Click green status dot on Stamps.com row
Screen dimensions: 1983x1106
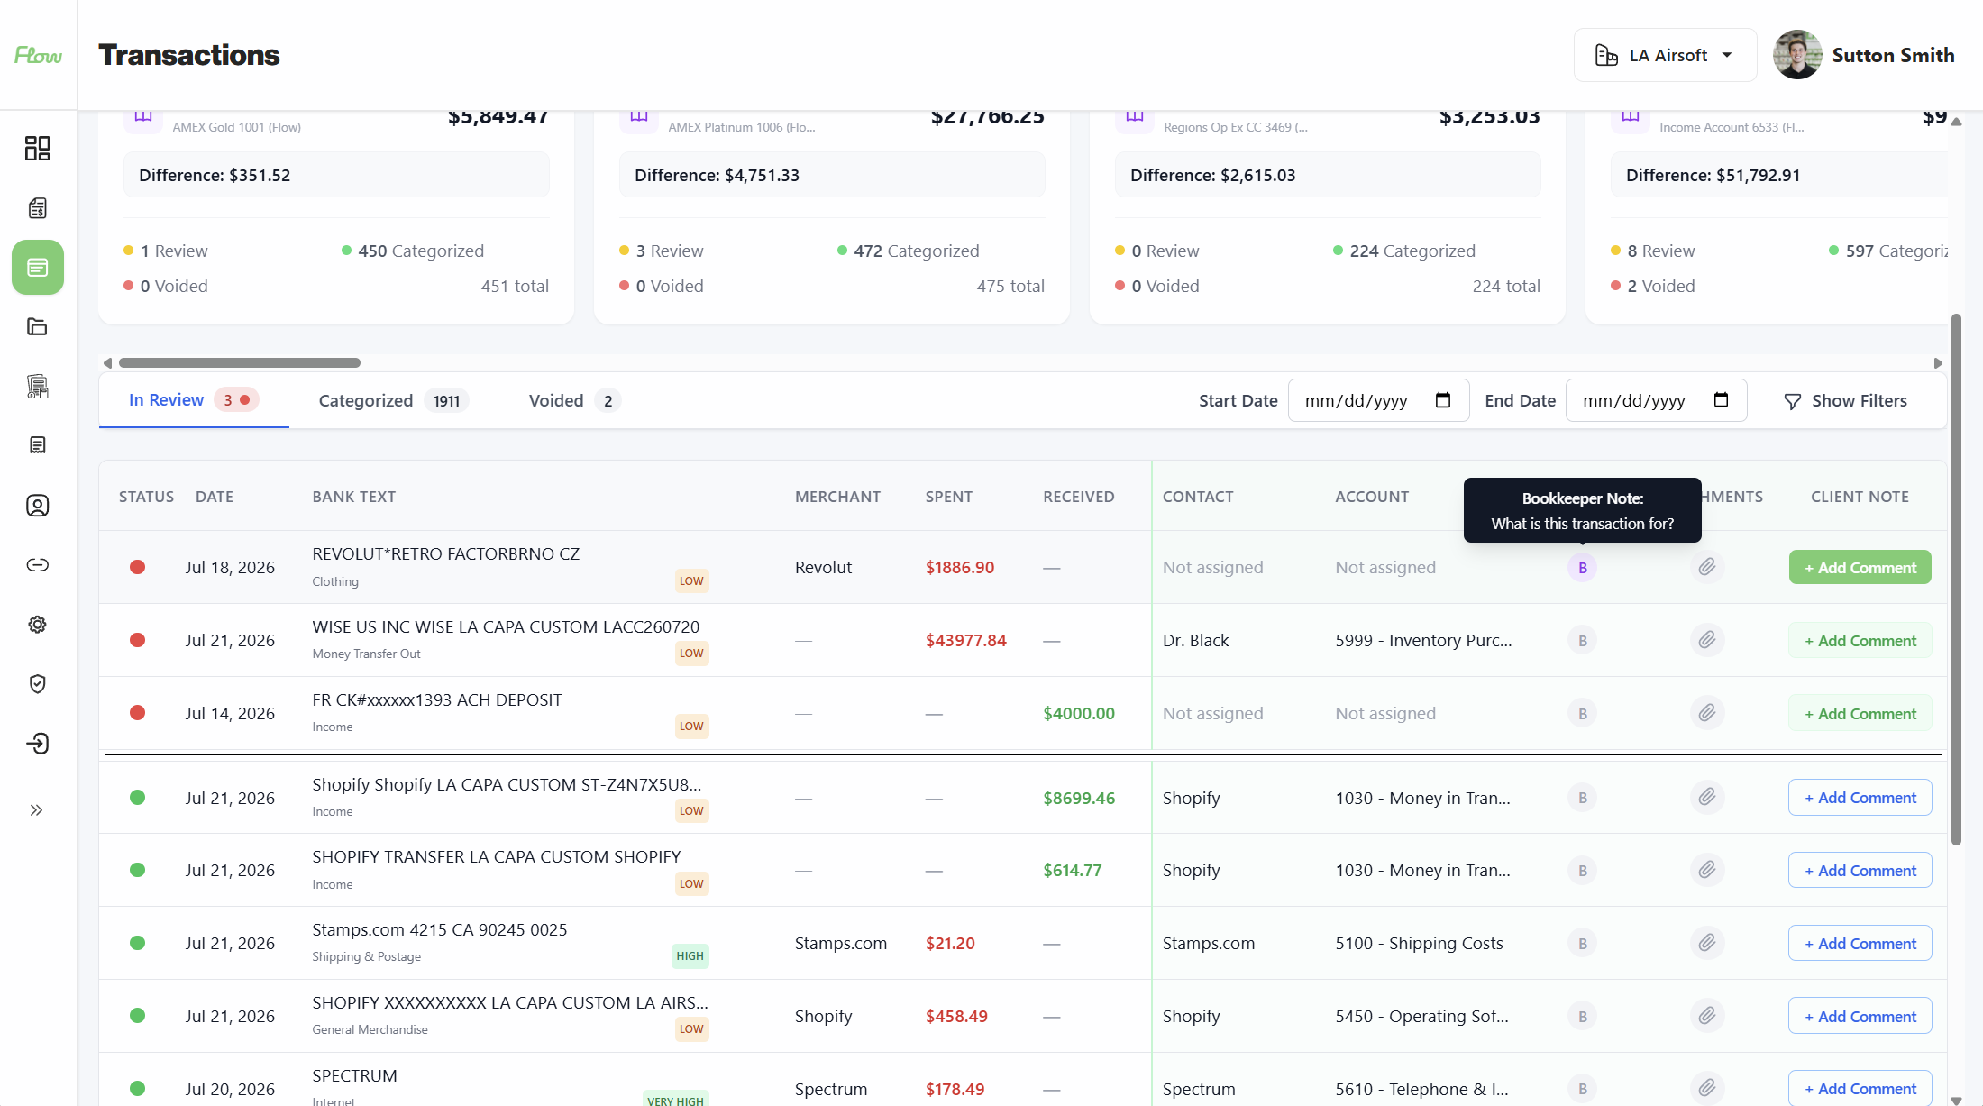point(137,943)
